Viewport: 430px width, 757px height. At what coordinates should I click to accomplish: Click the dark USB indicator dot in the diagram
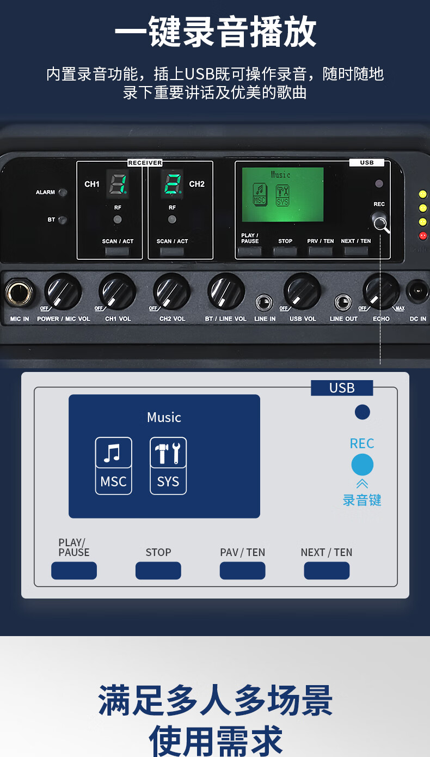[362, 412]
